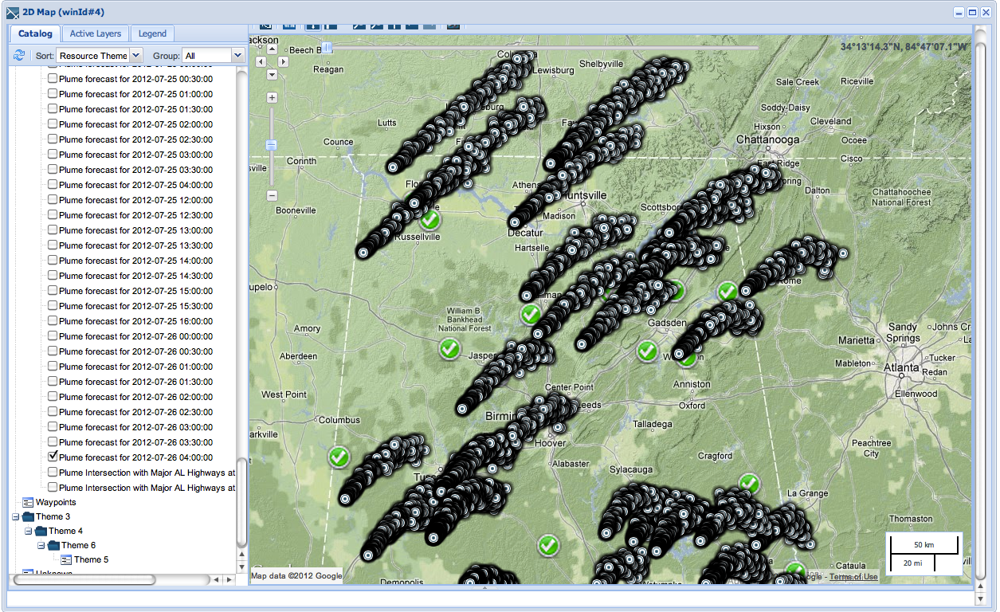Click the Waypoints layer icon
1000x612 pixels.
28,502
